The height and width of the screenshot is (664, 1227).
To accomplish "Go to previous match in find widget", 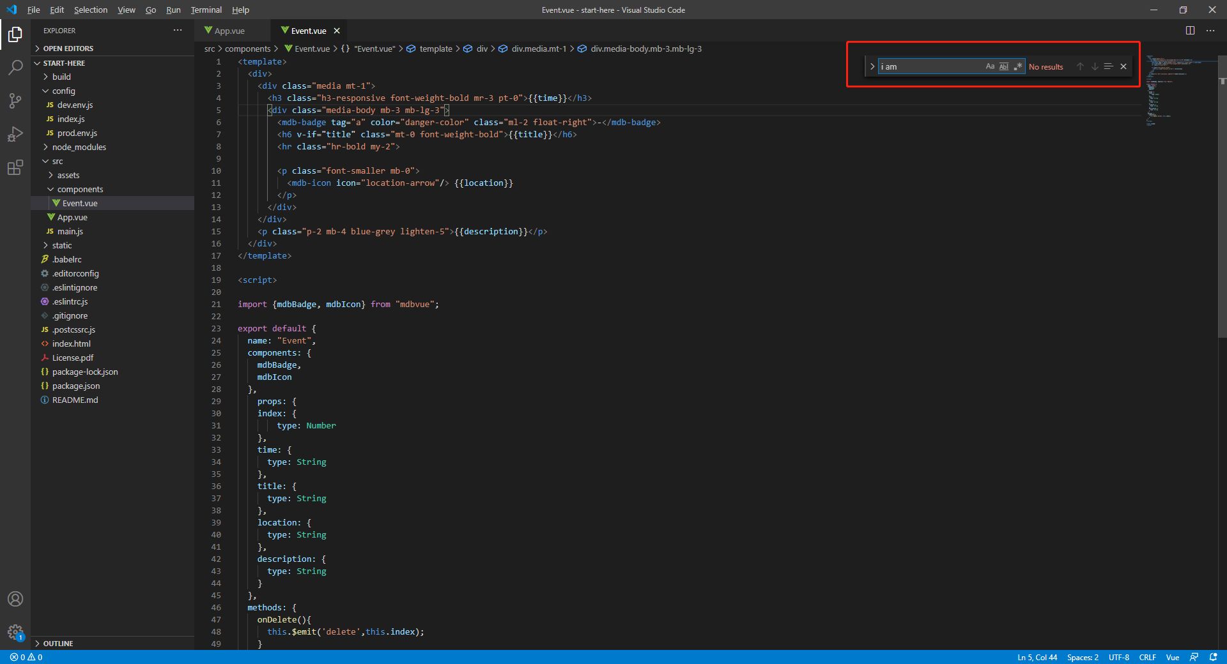I will click(x=1080, y=66).
